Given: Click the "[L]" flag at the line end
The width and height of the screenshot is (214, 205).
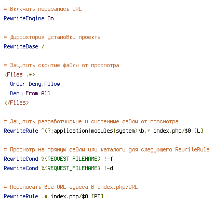Looking at the screenshot, I should pyautogui.click(x=198, y=131).
